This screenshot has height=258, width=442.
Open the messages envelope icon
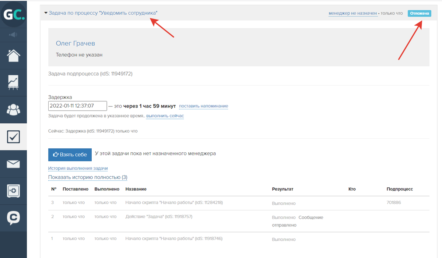(x=14, y=164)
